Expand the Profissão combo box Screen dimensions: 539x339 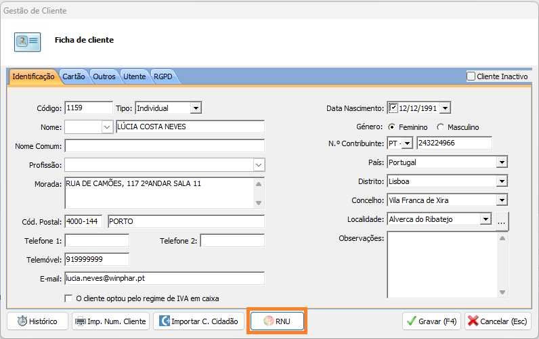(x=259, y=164)
